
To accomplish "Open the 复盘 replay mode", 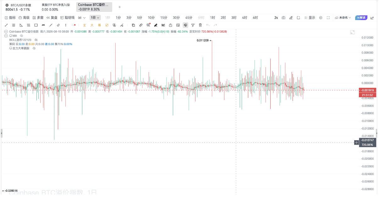I will point(52,18).
